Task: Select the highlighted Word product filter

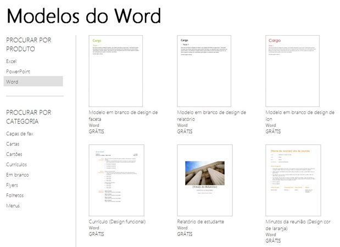Action: coord(33,81)
